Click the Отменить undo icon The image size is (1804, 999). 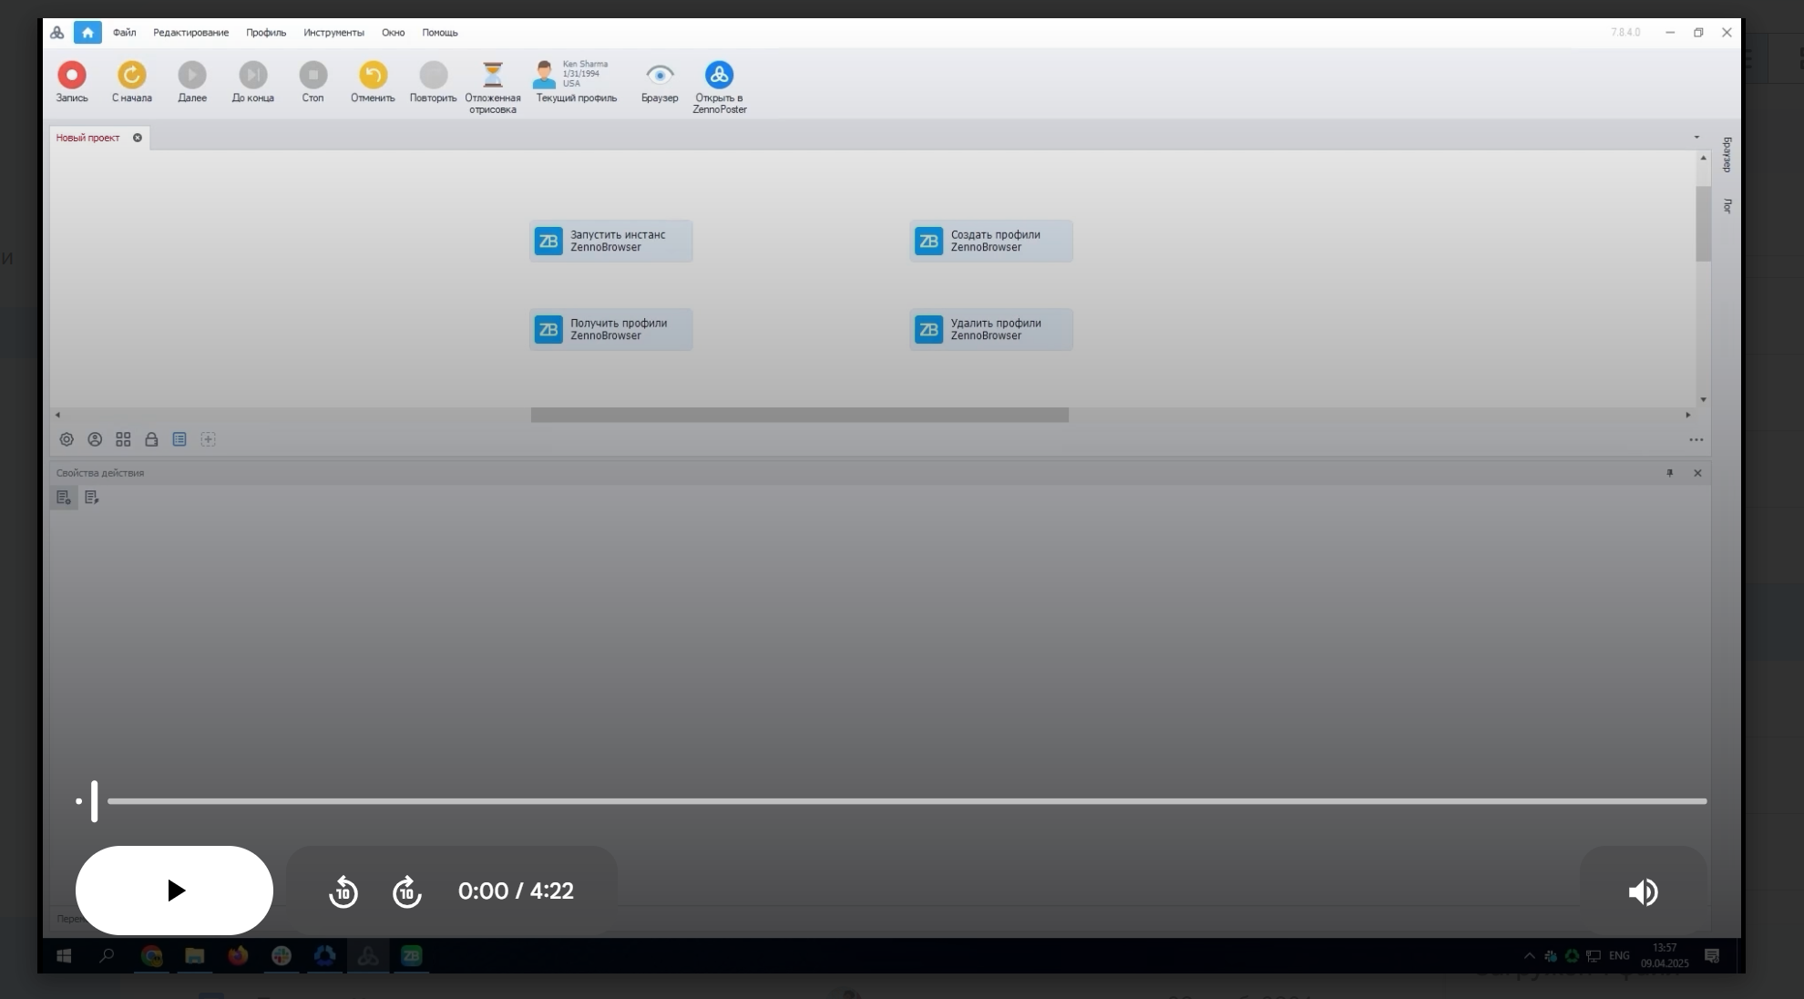coord(373,75)
